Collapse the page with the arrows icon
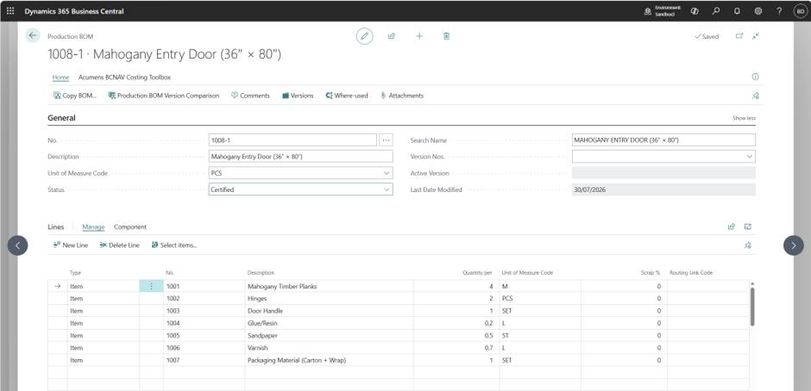This screenshot has width=811, height=391. 756,36
